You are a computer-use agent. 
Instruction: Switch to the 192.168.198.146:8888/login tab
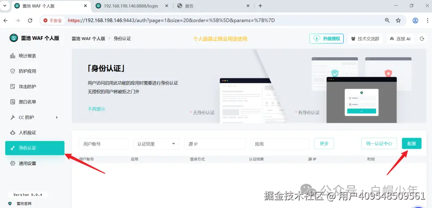(131, 6)
